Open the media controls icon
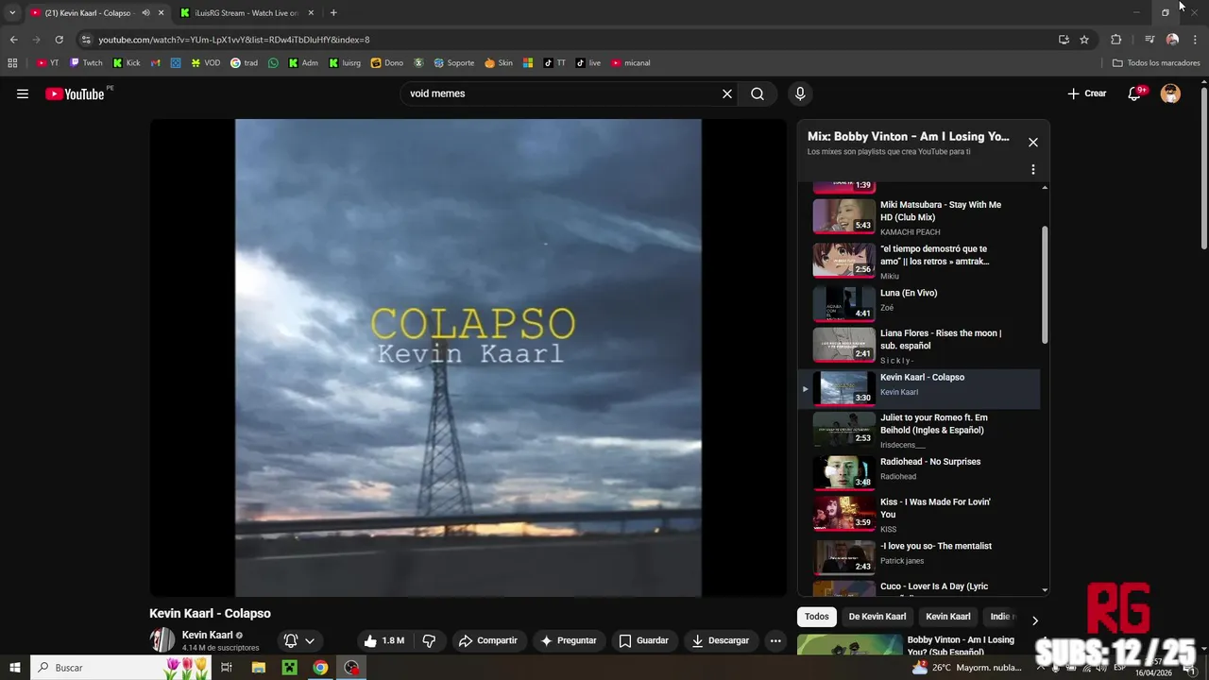This screenshot has width=1209, height=680. click(x=1149, y=40)
